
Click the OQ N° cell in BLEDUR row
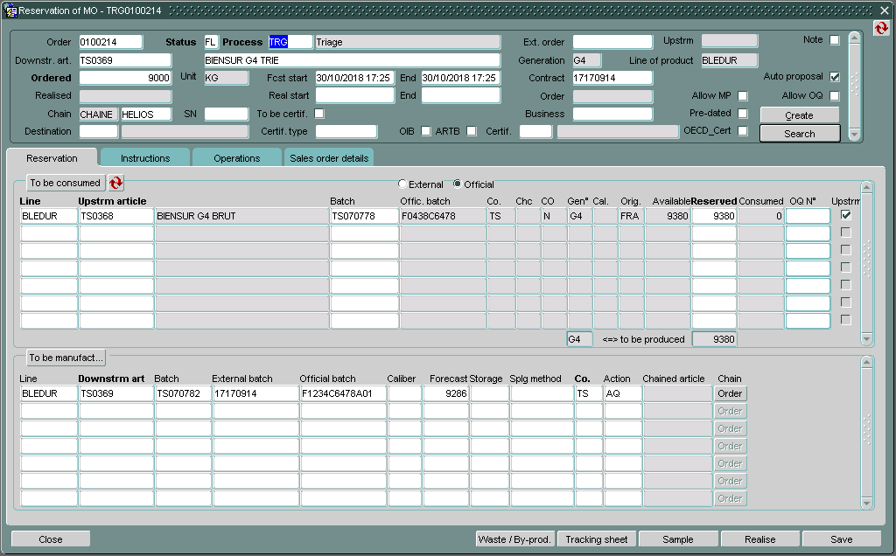pyautogui.click(x=808, y=216)
